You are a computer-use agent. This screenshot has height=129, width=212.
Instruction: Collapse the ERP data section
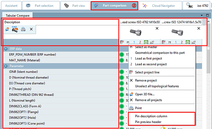tap(6, 49)
